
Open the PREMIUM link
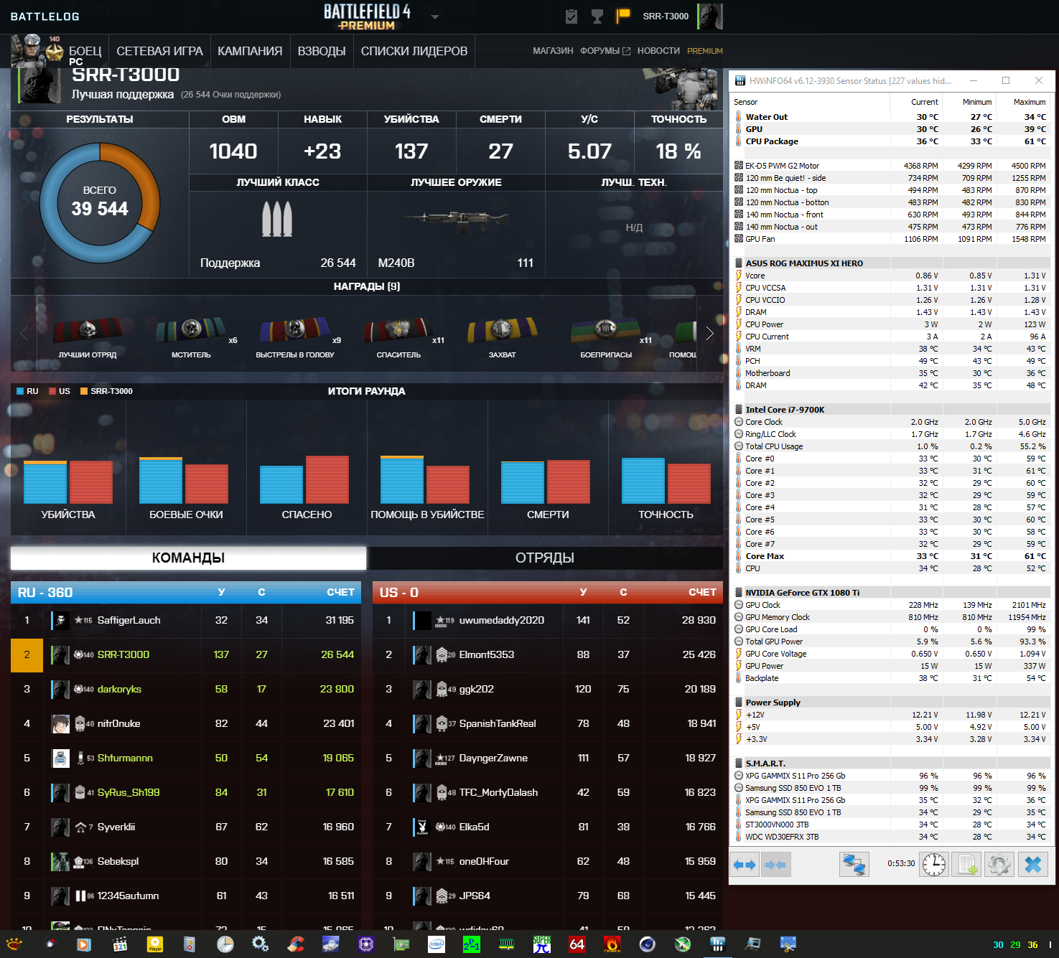tap(705, 51)
